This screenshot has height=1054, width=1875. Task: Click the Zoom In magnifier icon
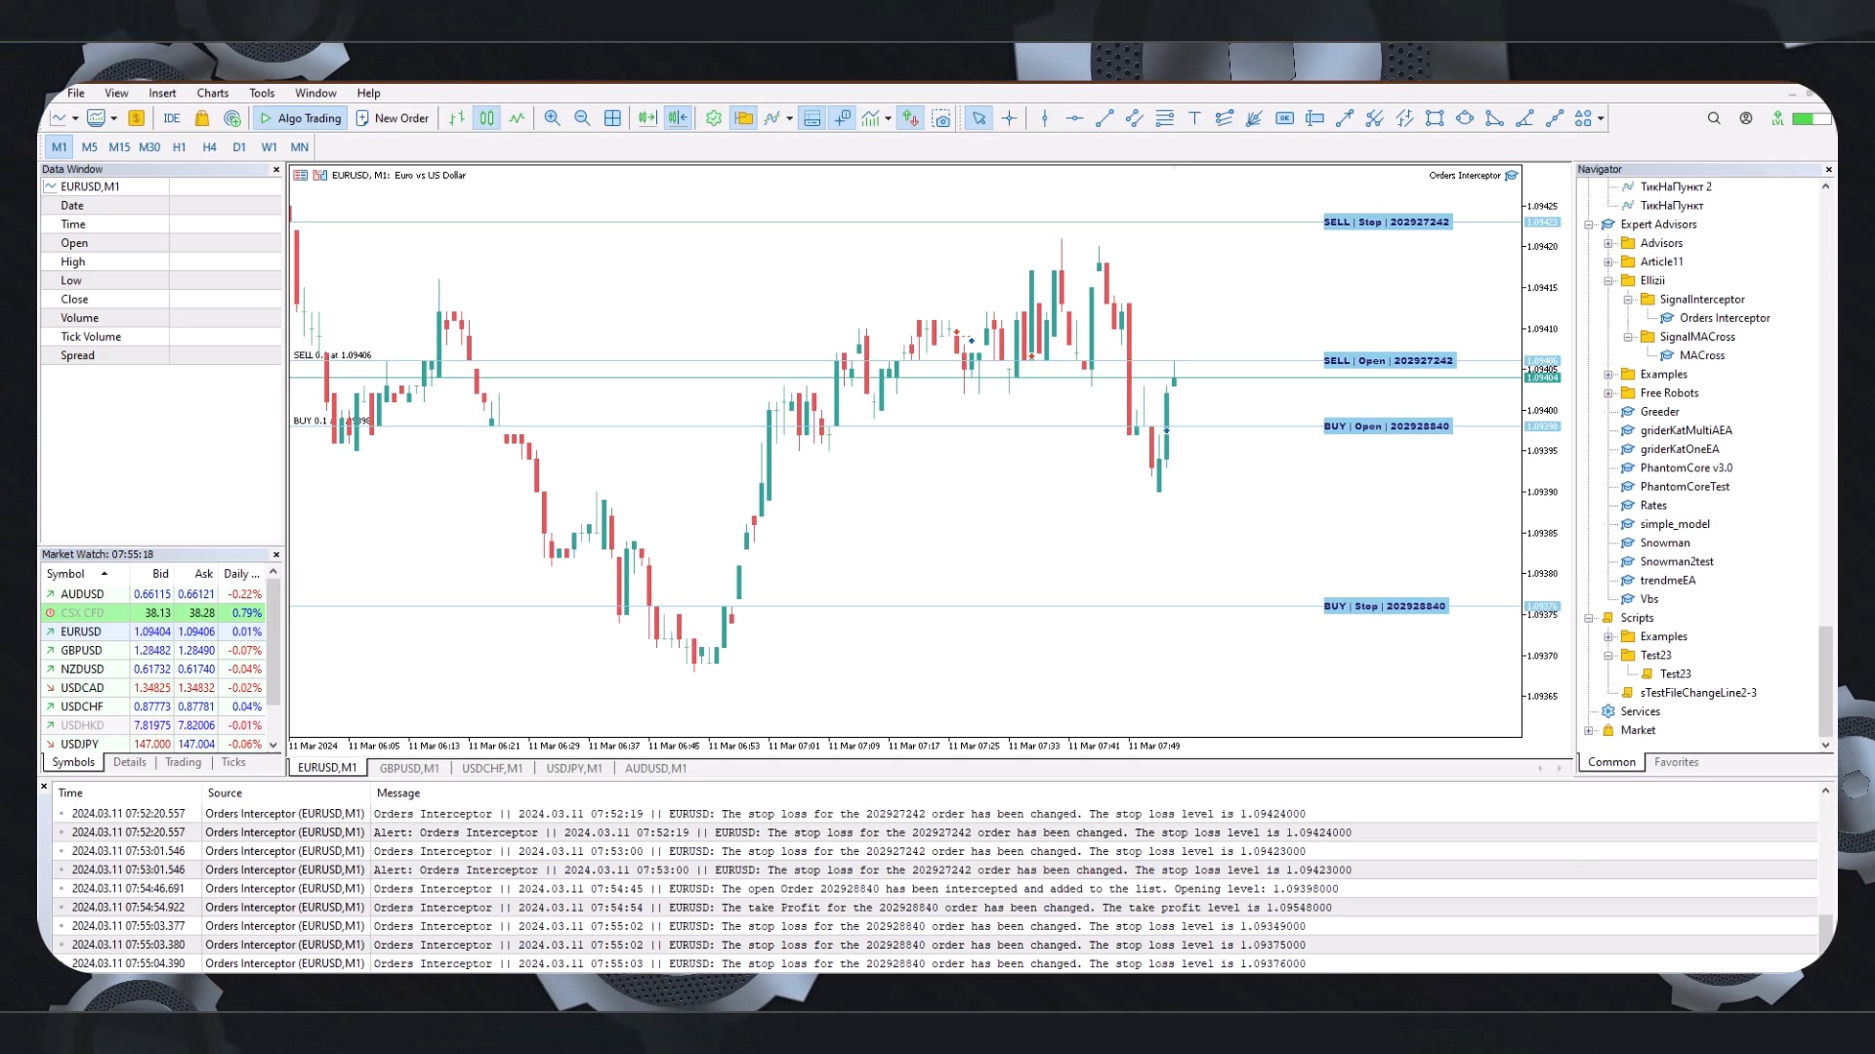[552, 118]
